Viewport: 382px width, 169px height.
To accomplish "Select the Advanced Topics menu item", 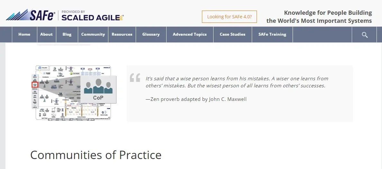I will [190, 34].
